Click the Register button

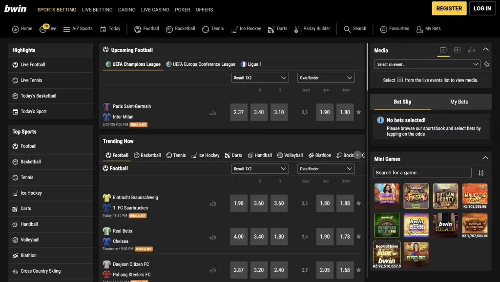point(449,8)
